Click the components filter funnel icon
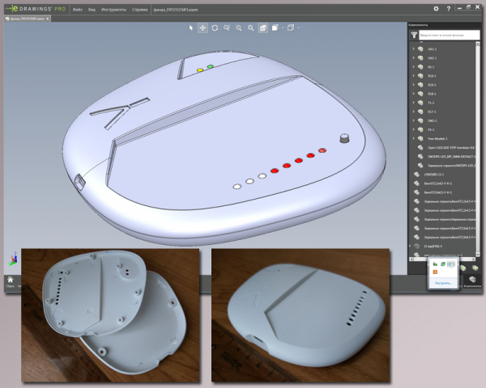Image resolution: width=486 pixels, height=388 pixels. pos(414,35)
